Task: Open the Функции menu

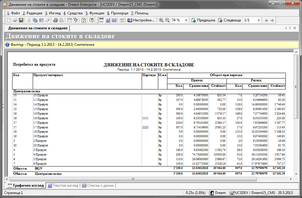Action: [95, 13]
